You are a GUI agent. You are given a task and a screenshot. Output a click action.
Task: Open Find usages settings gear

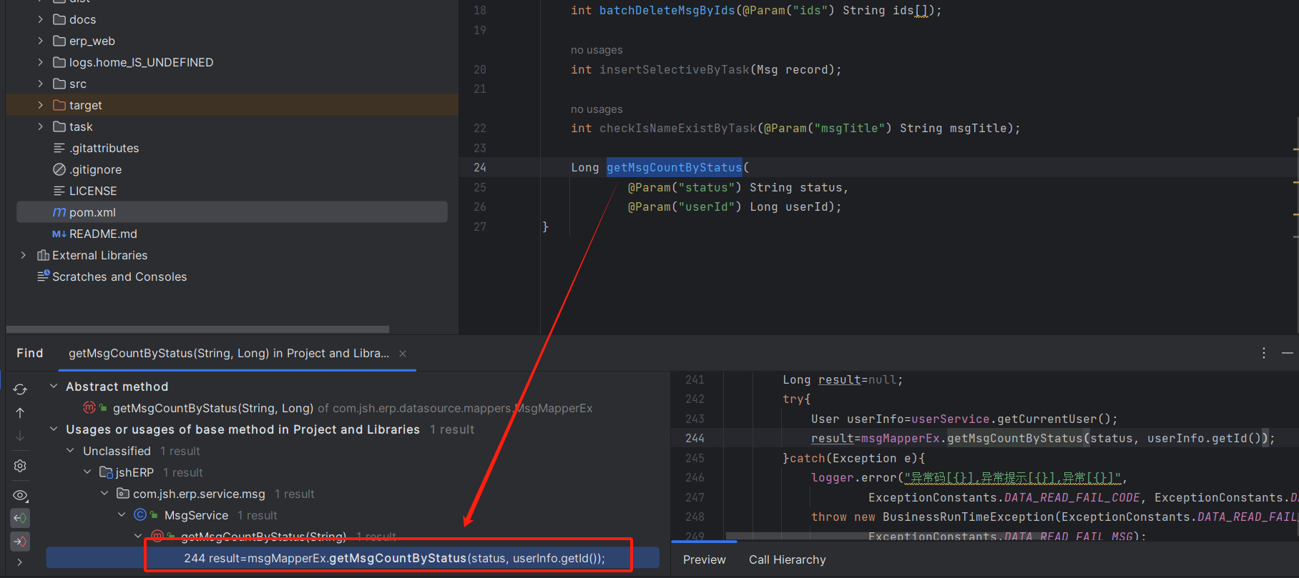20,466
